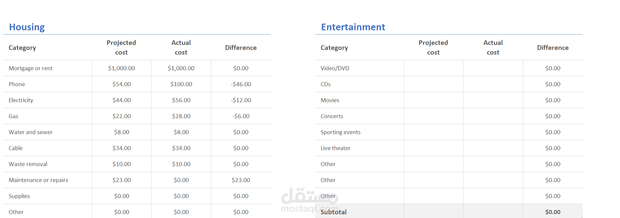Select empty Live theater actual cost cell

493,148
